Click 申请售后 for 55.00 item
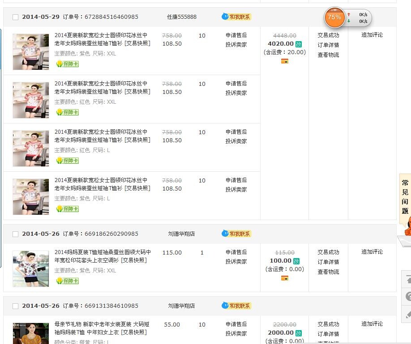This screenshot has width=411, height=344. [x=236, y=324]
